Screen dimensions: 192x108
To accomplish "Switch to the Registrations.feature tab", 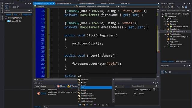I will 86,4.
